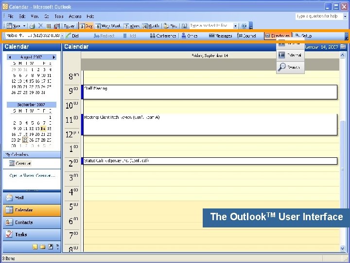Open the Actions menu

pyautogui.click(x=75, y=17)
